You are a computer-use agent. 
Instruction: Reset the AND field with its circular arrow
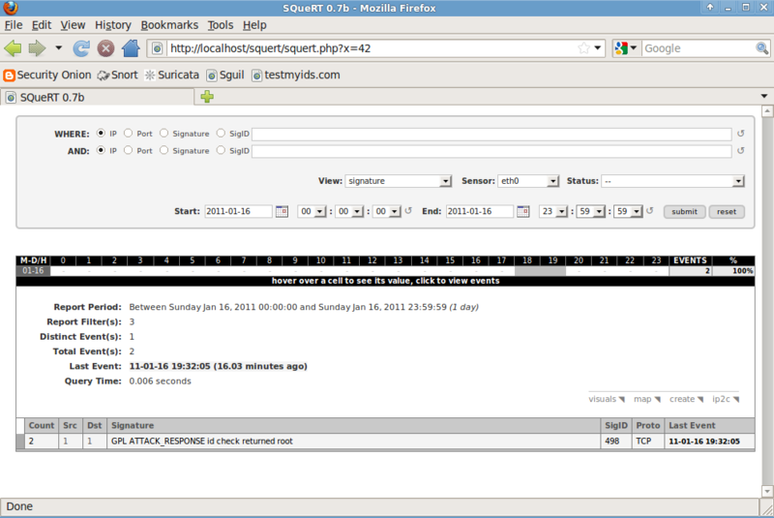tap(740, 151)
